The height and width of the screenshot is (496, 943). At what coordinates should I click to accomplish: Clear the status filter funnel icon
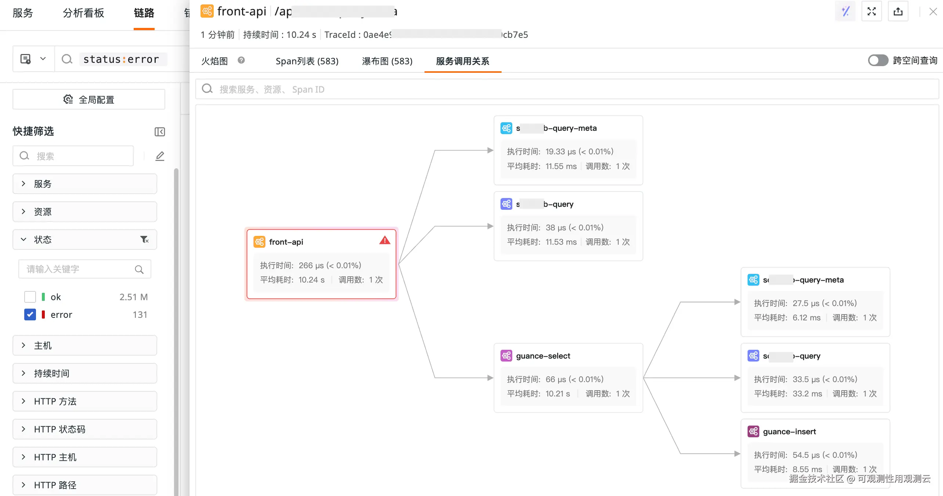coord(144,240)
